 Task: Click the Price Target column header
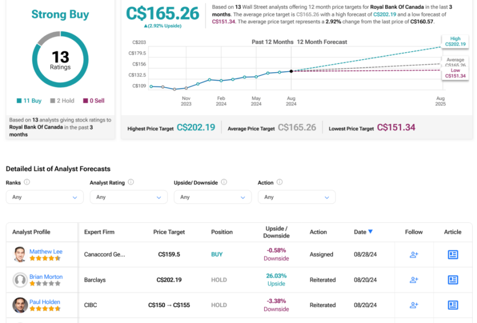169,232
